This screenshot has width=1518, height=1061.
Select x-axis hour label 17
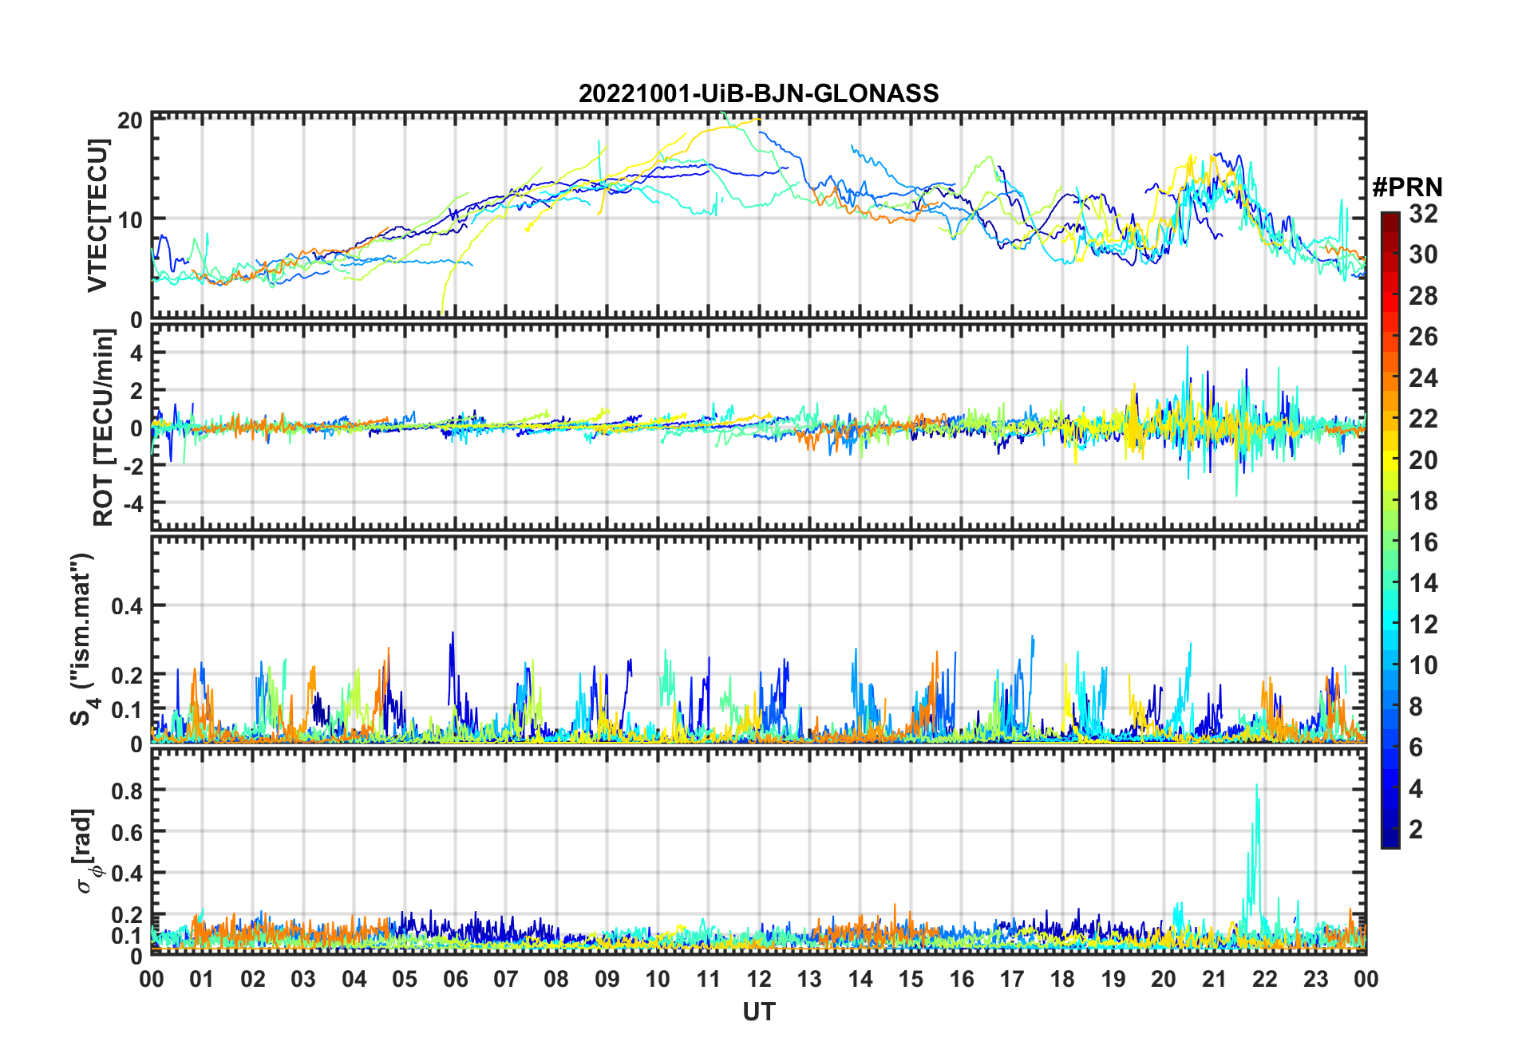tap(1012, 980)
